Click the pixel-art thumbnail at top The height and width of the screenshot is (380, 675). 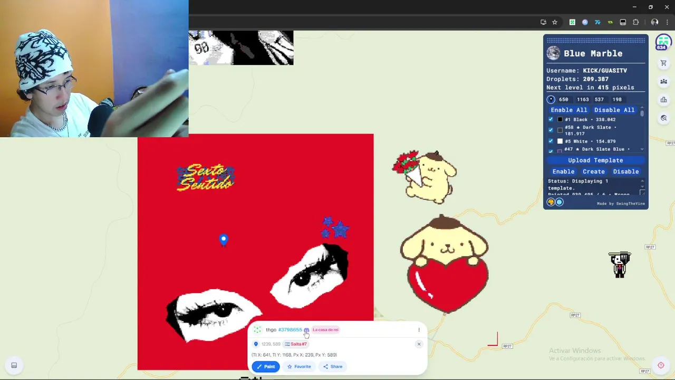(241, 47)
